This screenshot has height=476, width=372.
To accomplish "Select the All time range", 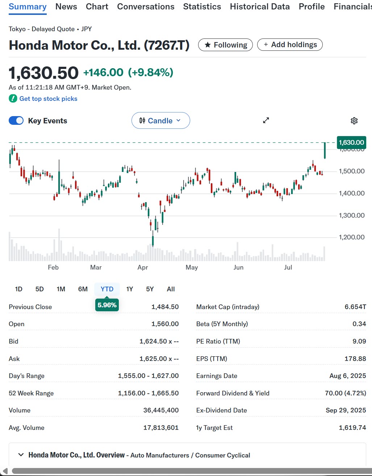I will [171, 289].
